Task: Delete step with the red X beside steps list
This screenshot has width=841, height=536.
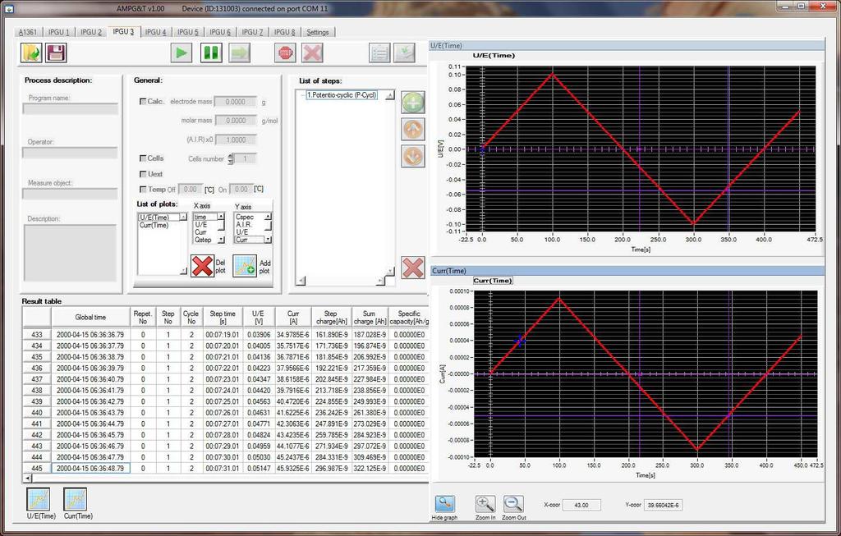Action: point(413,268)
